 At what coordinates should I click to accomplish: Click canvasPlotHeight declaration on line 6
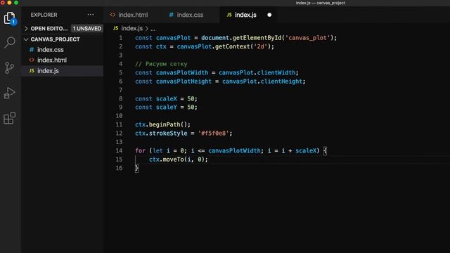point(184,82)
